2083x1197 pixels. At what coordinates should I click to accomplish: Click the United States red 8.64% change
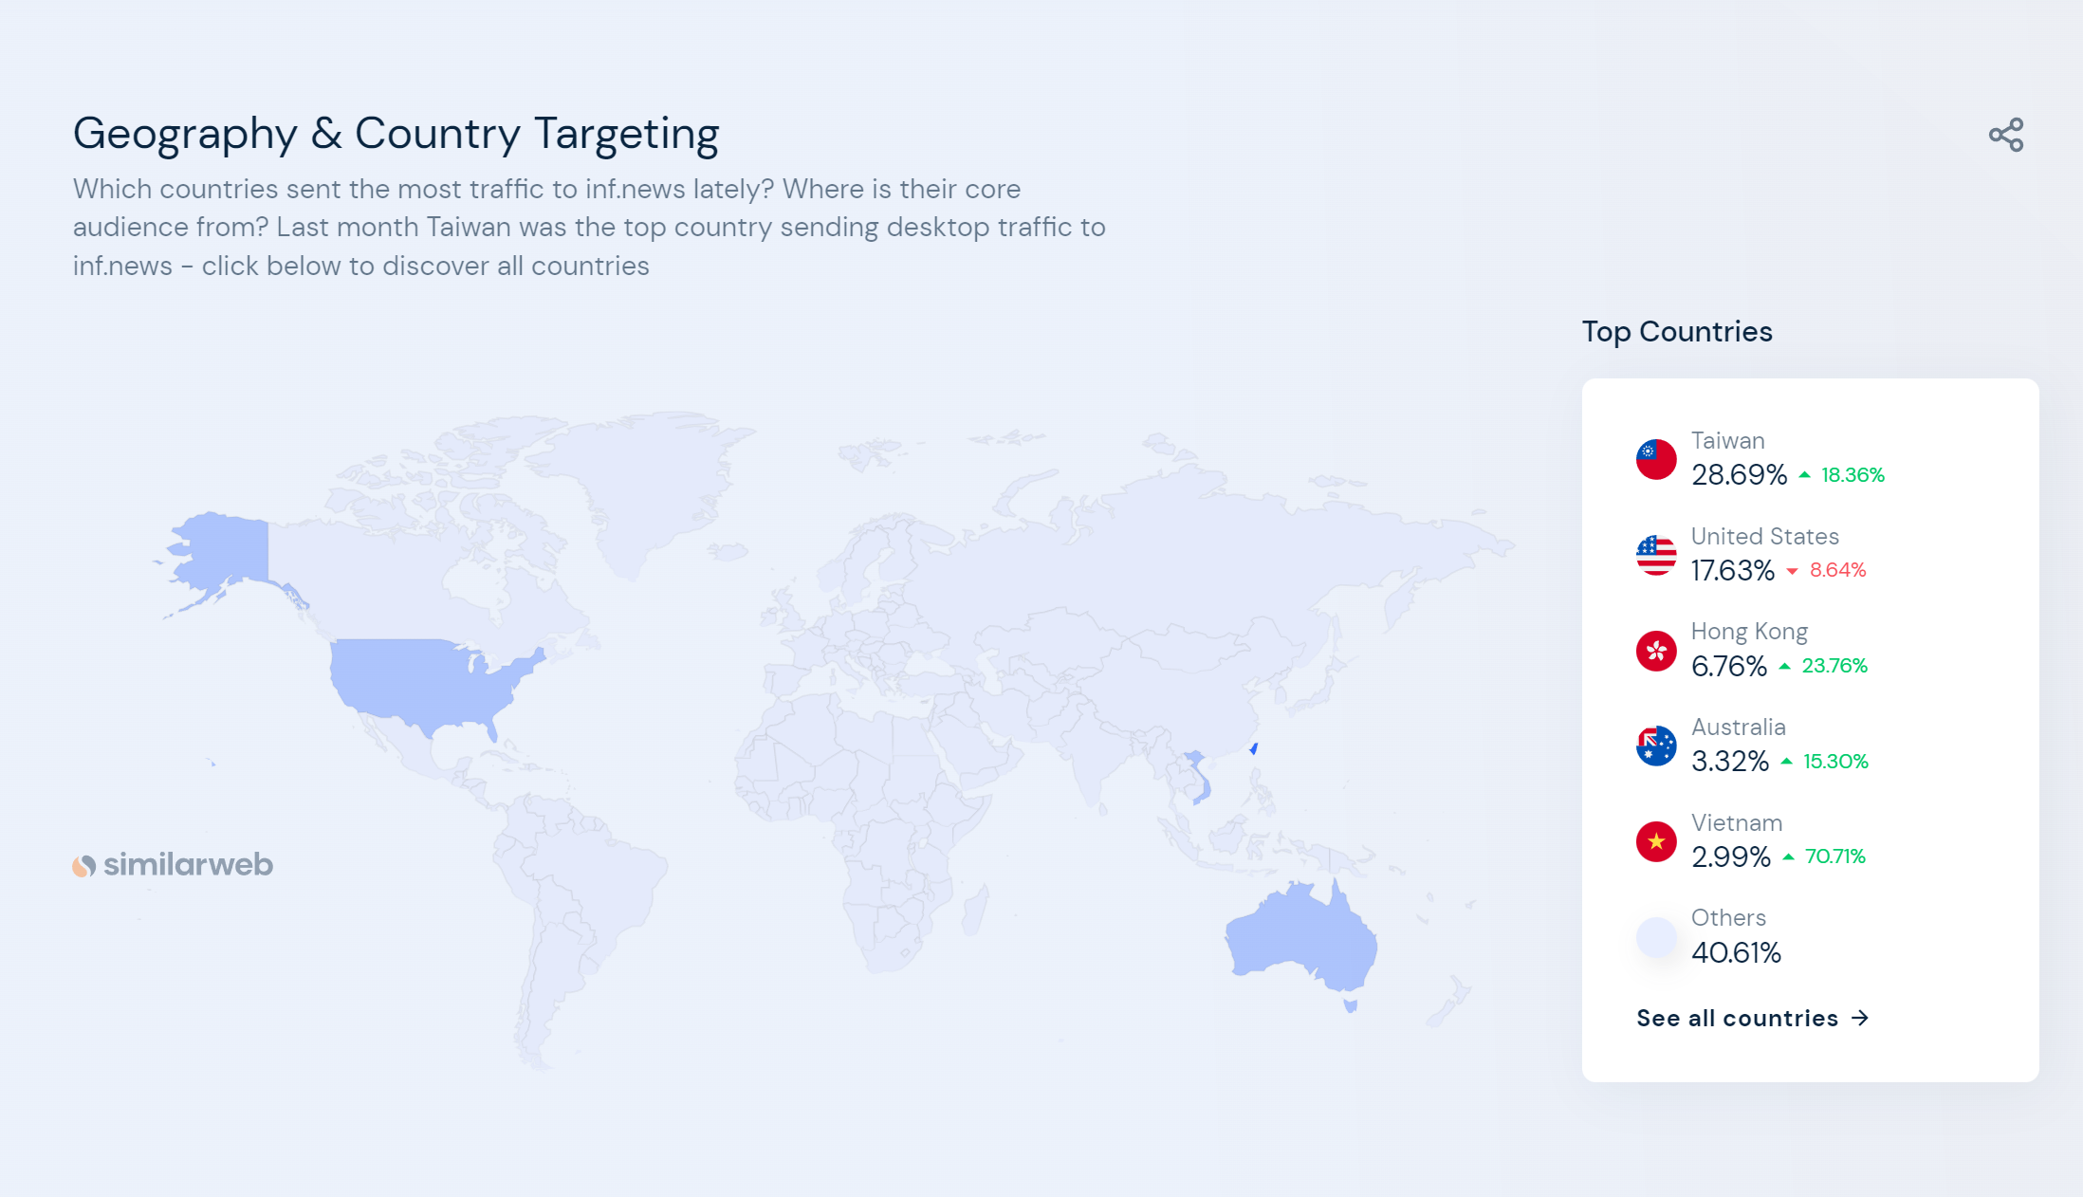pyautogui.click(x=1836, y=570)
